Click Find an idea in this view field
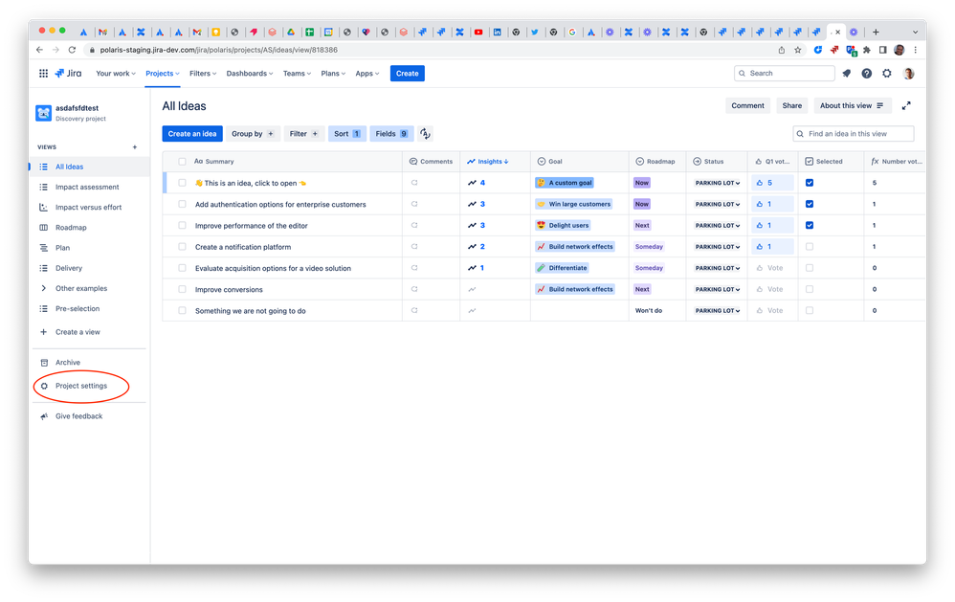This screenshot has height=602, width=955. click(854, 133)
